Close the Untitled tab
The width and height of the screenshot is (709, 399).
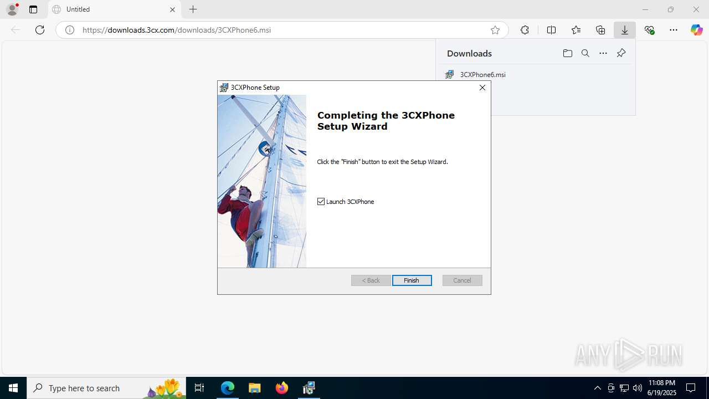click(x=172, y=9)
